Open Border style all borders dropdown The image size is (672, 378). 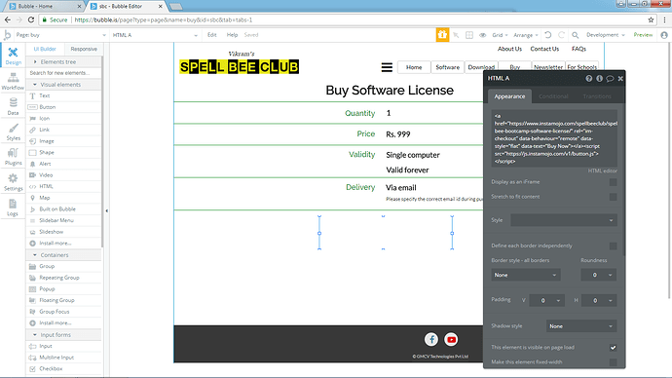526,275
